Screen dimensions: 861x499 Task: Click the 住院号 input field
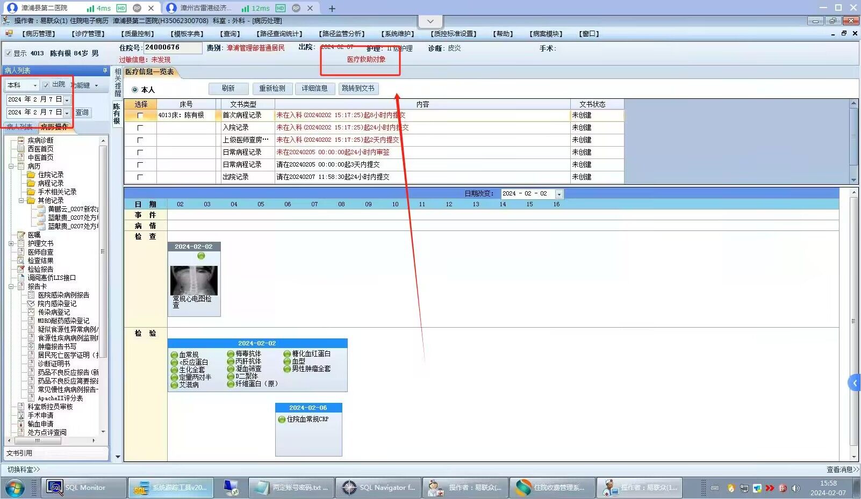coord(172,47)
